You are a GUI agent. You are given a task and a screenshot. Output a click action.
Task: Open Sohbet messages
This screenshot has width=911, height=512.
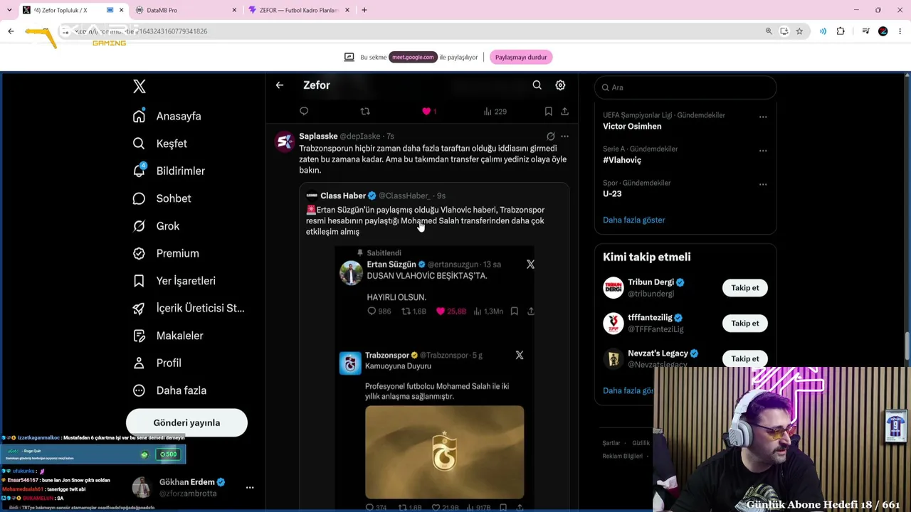[x=162, y=198]
